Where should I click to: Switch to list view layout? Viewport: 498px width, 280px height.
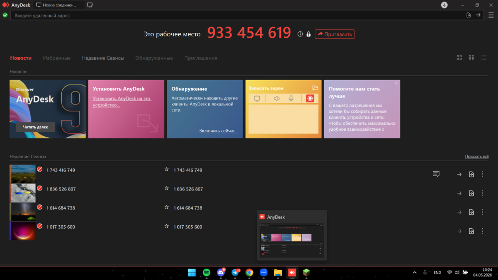click(x=484, y=57)
